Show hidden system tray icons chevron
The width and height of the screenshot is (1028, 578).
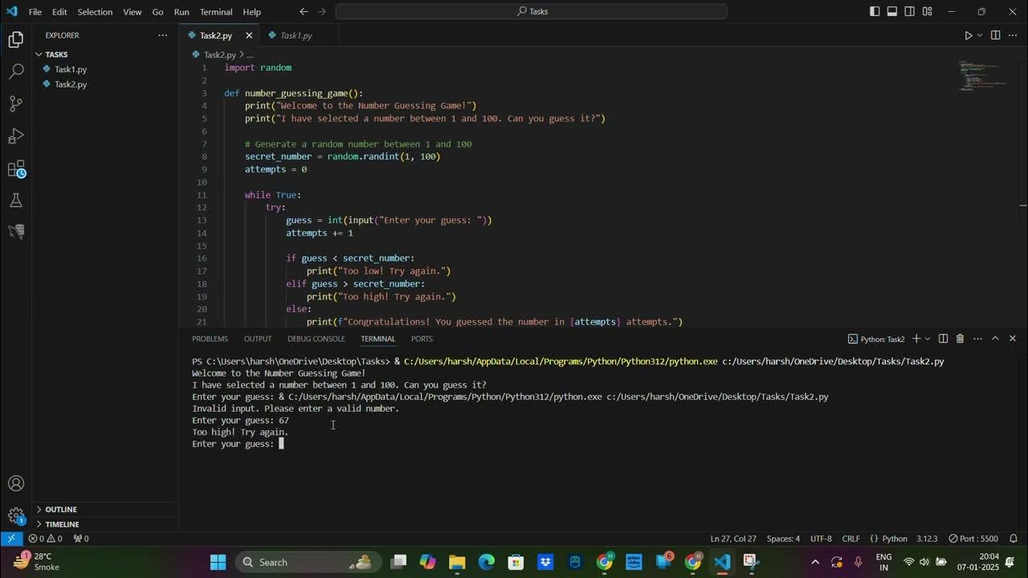click(815, 562)
